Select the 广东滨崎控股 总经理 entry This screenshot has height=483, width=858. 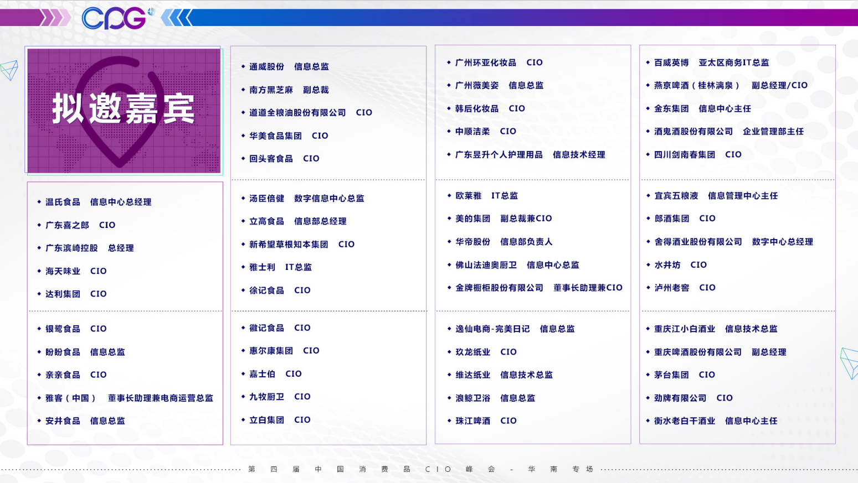tap(90, 248)
